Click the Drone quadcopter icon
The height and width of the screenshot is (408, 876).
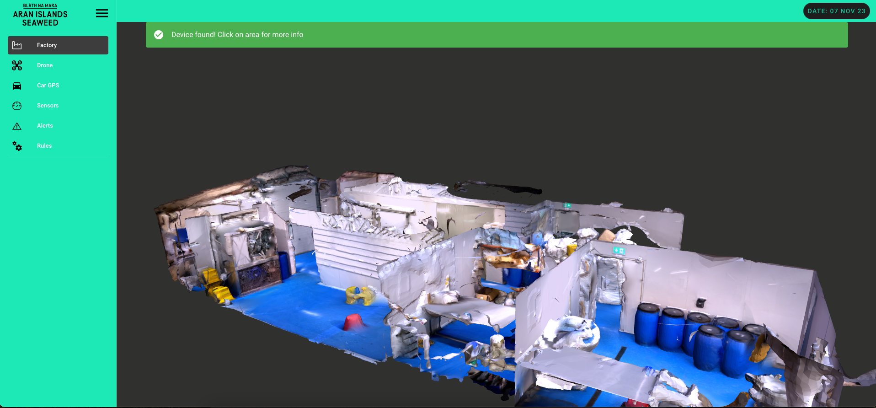[x=17, y=65]
